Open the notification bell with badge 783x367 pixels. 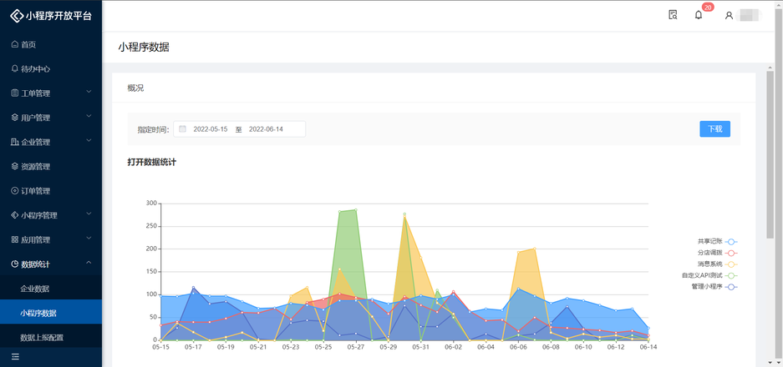699,15
